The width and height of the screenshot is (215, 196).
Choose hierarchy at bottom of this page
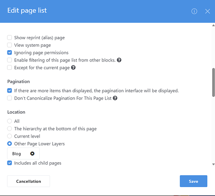coord(9,129)
